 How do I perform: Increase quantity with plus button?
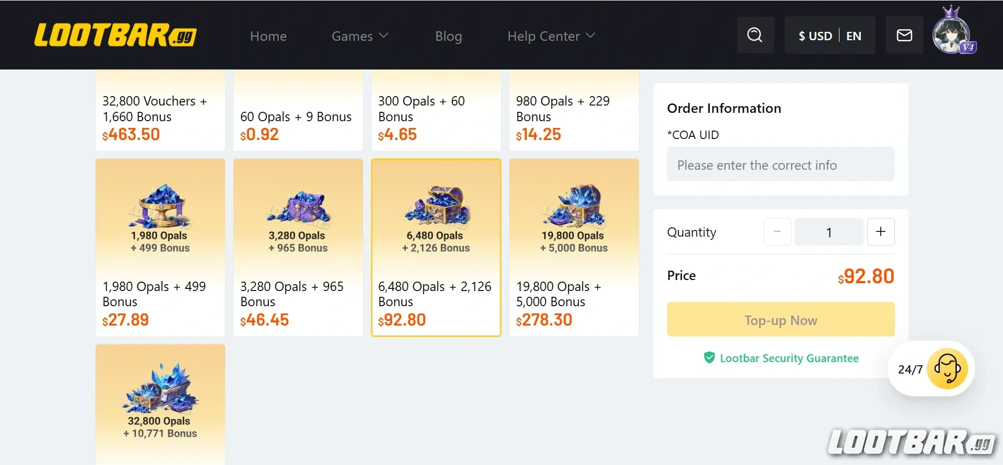click(881, 231)
